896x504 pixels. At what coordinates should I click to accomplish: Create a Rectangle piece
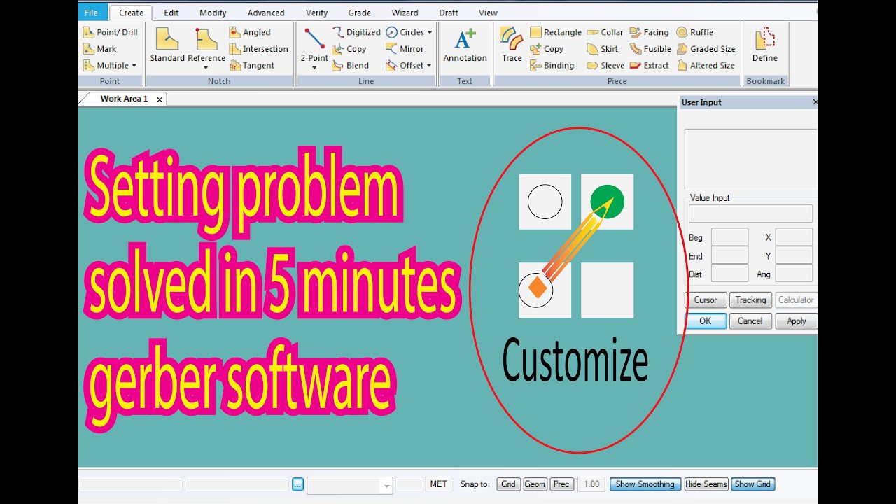coord(556,32)
